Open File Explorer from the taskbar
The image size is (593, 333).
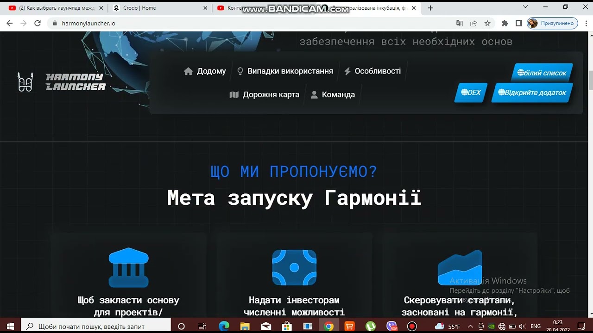pos(245,326)
